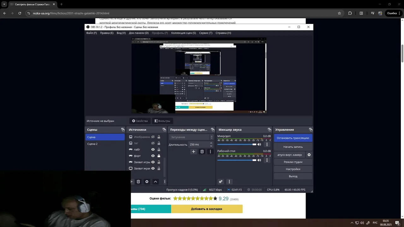Open source properties gear in Источники toolbar
This screenshot has height=227, width=404.
147,182
